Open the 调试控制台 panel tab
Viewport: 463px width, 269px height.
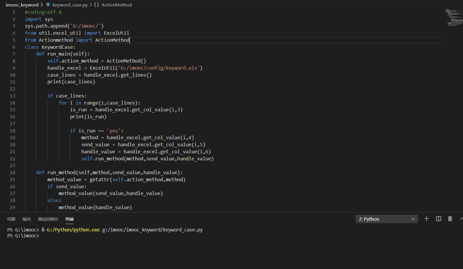click(48, 219)
